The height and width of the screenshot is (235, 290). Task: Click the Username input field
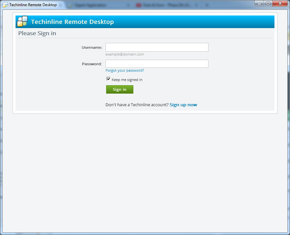[x=157, y=47]
